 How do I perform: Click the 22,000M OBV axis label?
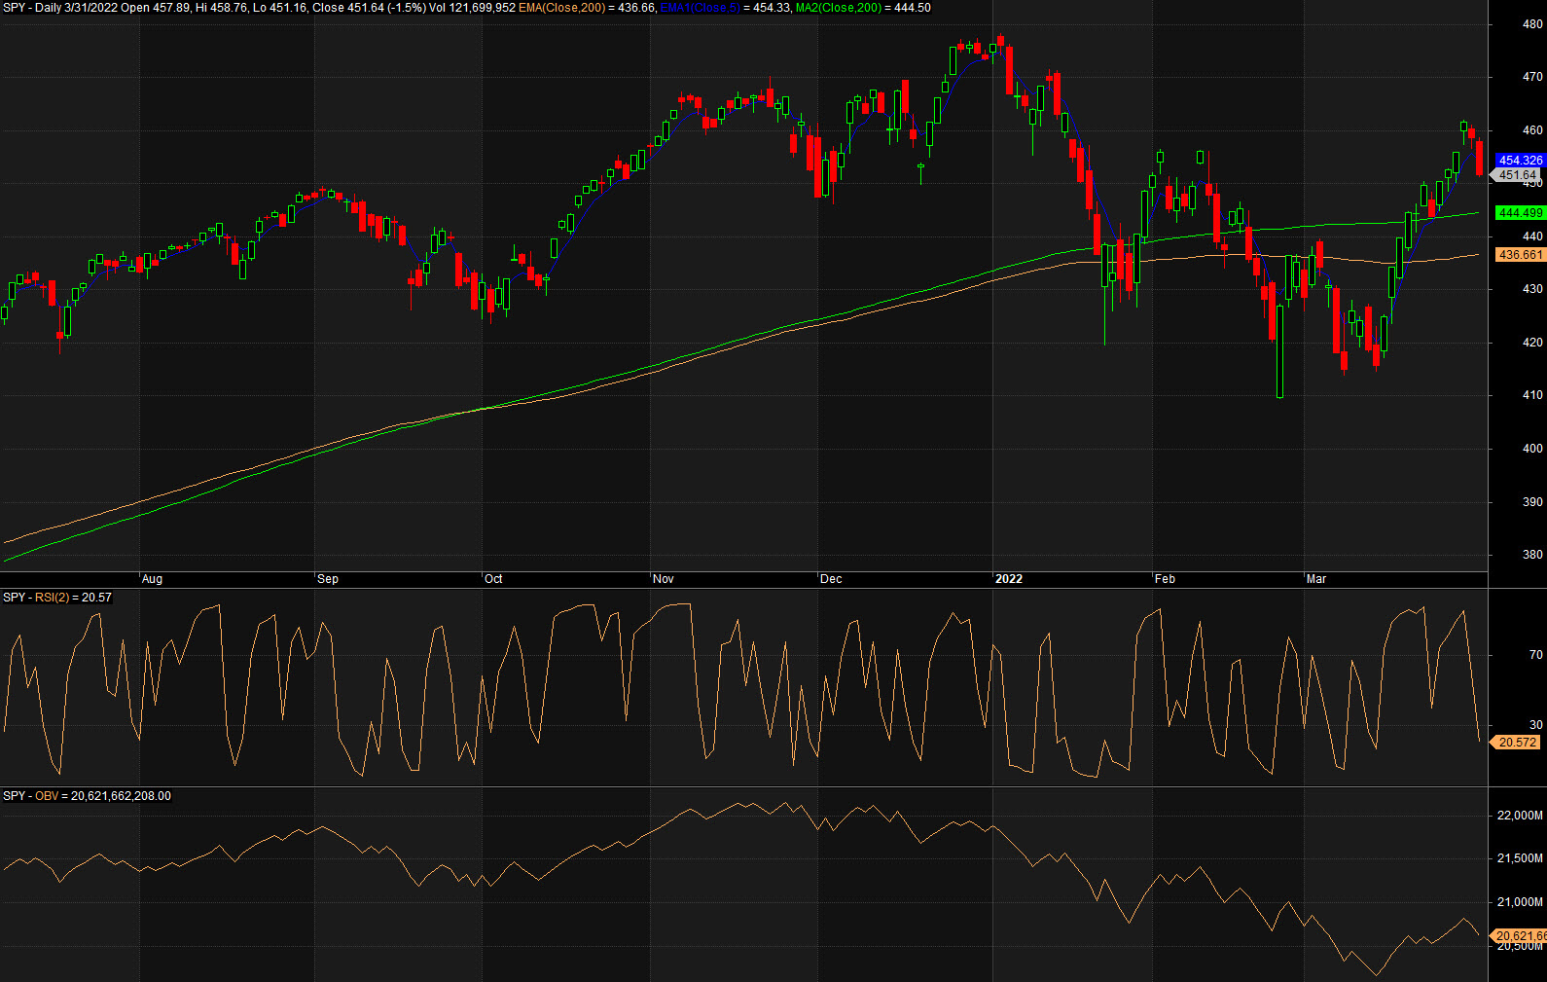pyautogui.click(x=1520, y=816)
